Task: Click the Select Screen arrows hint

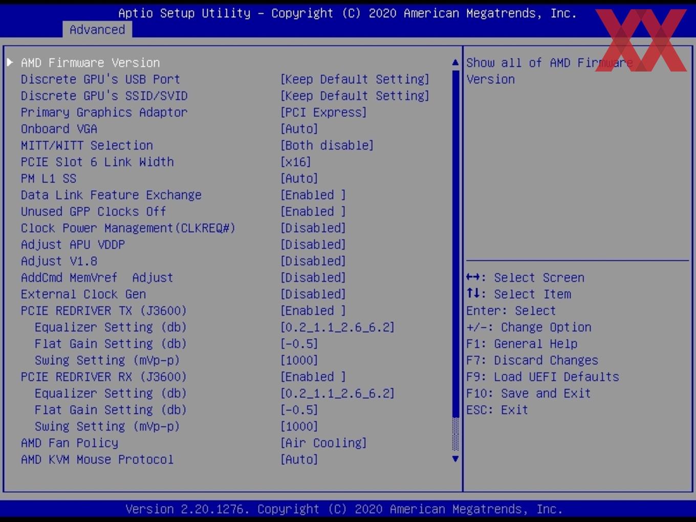Action: pos(526,277)
